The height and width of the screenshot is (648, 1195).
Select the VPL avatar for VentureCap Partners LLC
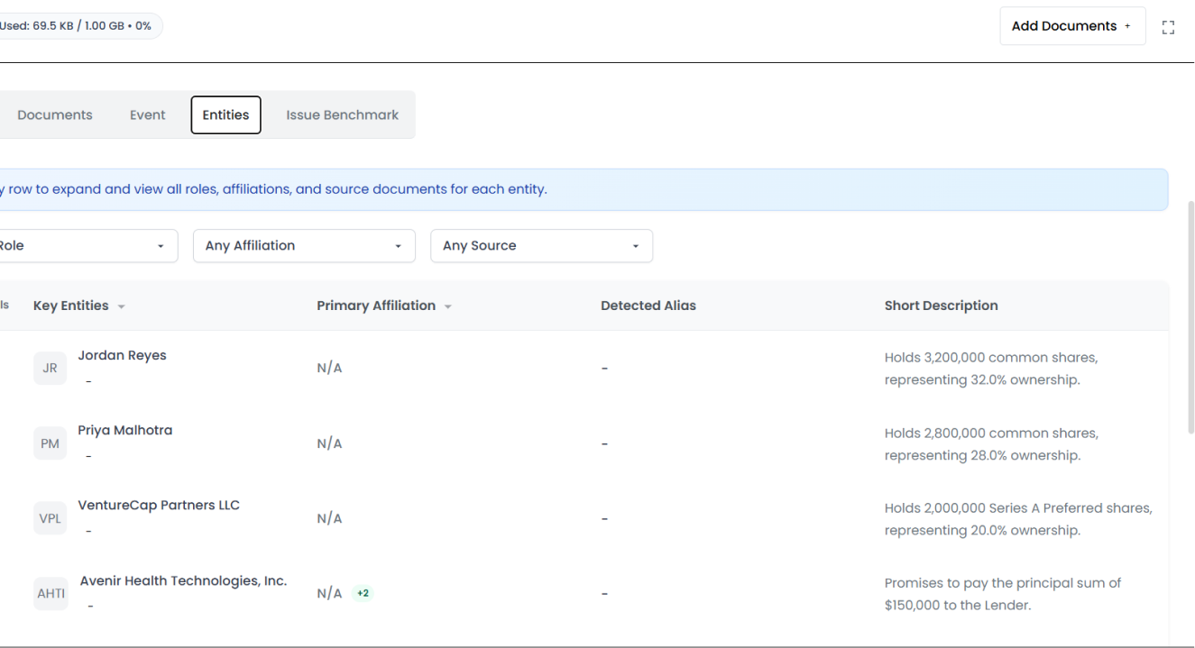pos(50,517)
